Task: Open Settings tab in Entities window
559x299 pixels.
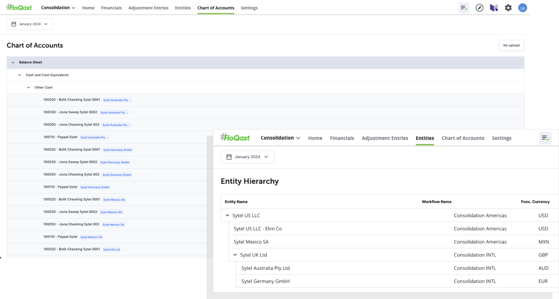Action: coord(501,138)
